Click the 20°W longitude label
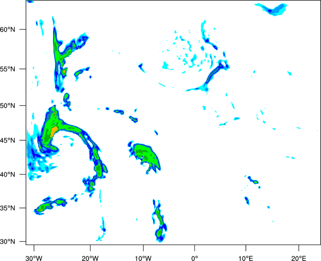The image size is (321, 261). 90,258
